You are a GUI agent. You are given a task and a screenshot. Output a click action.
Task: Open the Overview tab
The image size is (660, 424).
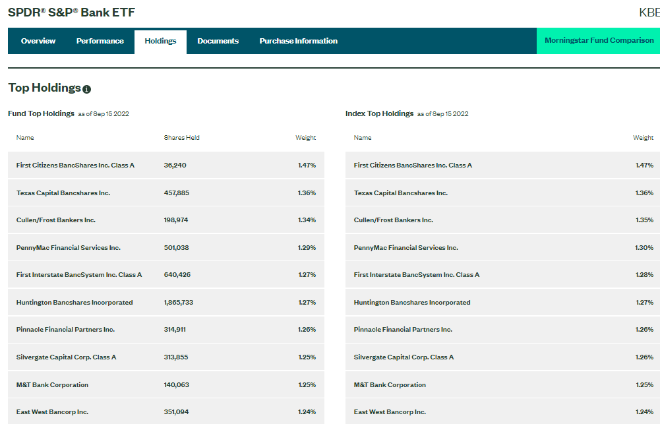pos(38,41)
